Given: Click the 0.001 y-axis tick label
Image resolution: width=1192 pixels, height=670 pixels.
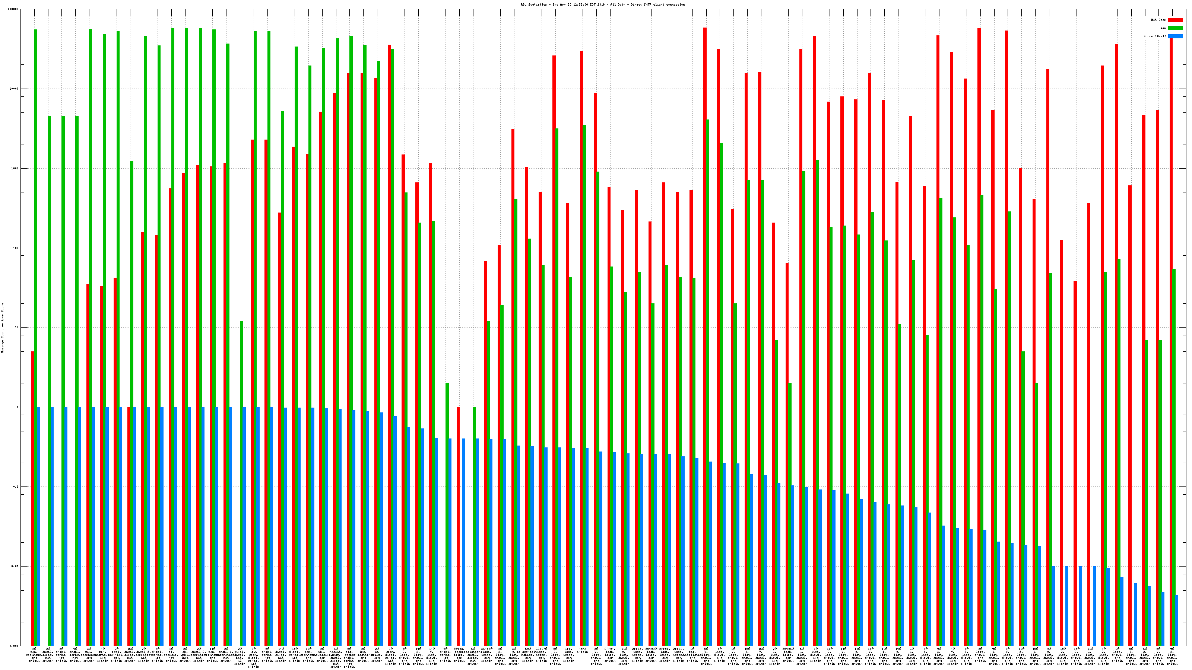Looking at the screenshot, I should tap(14, 645).
